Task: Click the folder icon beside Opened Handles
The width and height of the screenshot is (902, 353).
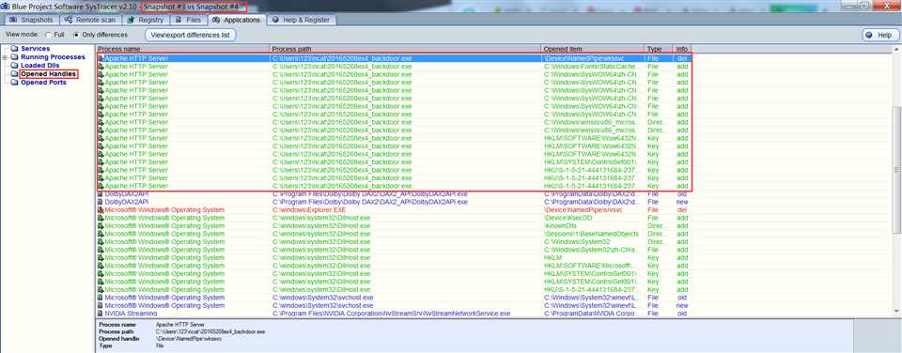Action: pos(14,74)
